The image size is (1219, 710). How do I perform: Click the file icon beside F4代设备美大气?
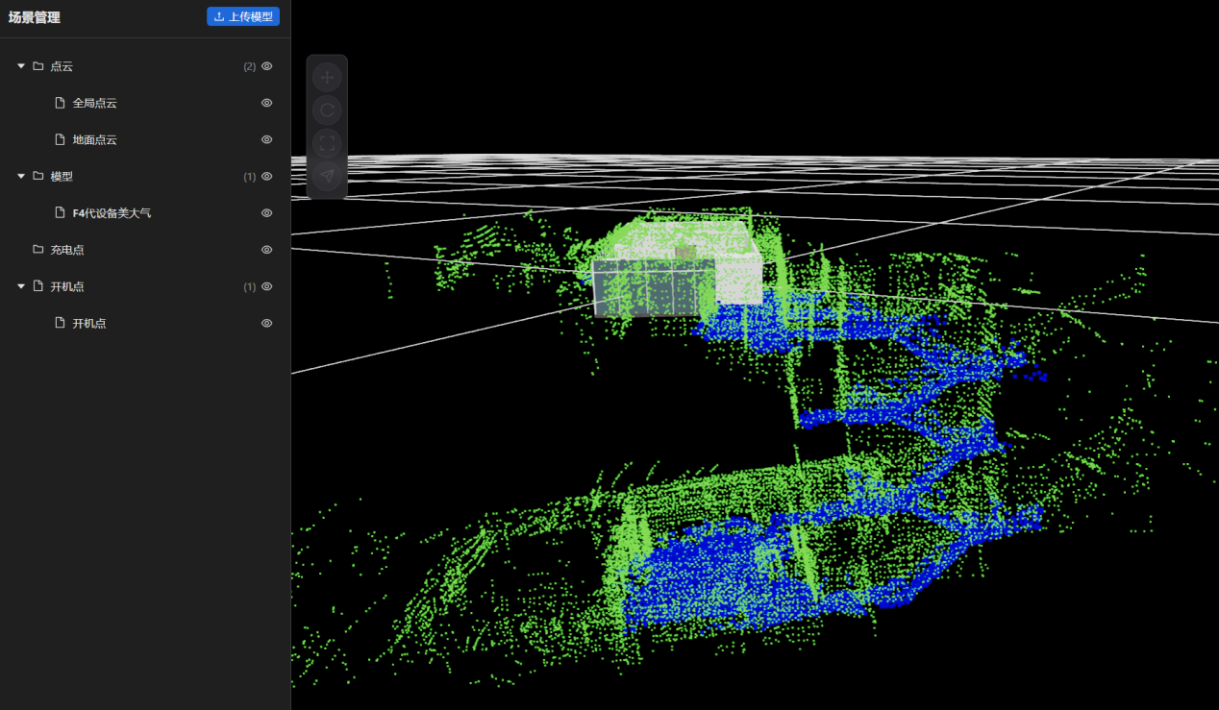coord(61,213)
